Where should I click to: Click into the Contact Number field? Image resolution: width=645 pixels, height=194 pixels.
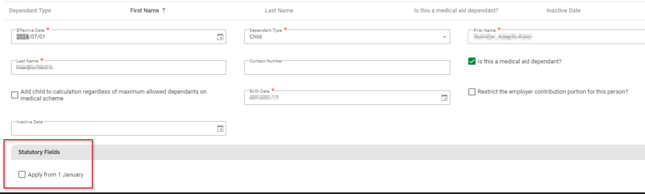point(347,68)
